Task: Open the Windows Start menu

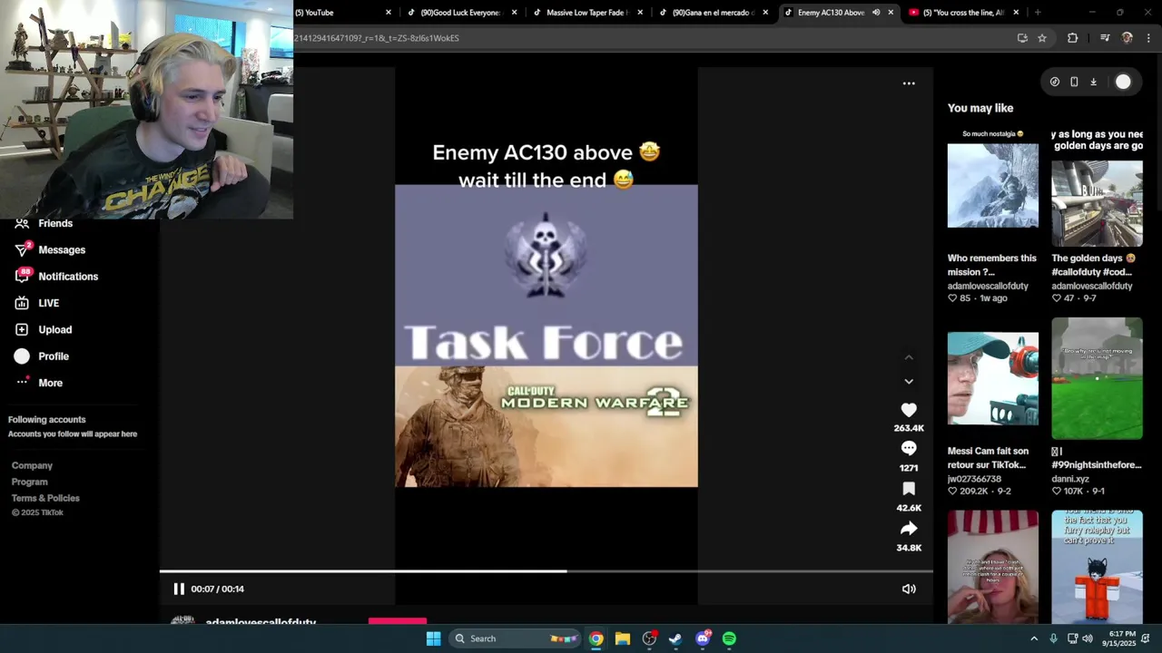Action: click(434, 638)
